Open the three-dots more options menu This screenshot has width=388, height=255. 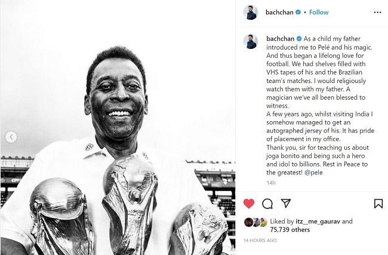click(377, 12)
